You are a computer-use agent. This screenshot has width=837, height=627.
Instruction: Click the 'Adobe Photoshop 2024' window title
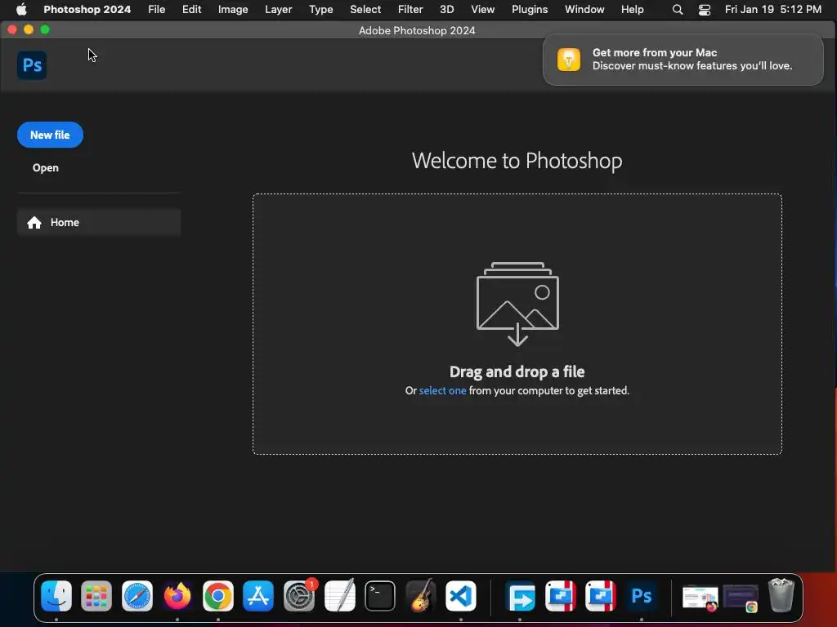coord(417,30)
